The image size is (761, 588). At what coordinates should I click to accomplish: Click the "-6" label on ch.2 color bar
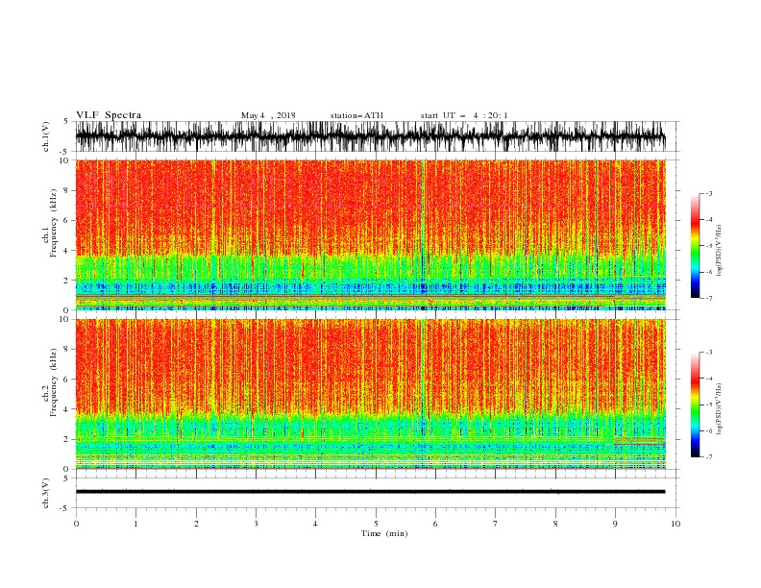tap(709, 430)
